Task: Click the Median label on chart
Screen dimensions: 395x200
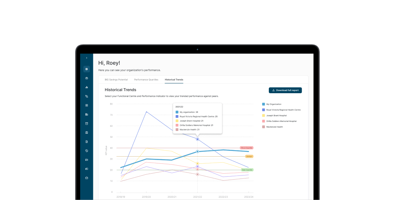Action: [x=249, y=156]
